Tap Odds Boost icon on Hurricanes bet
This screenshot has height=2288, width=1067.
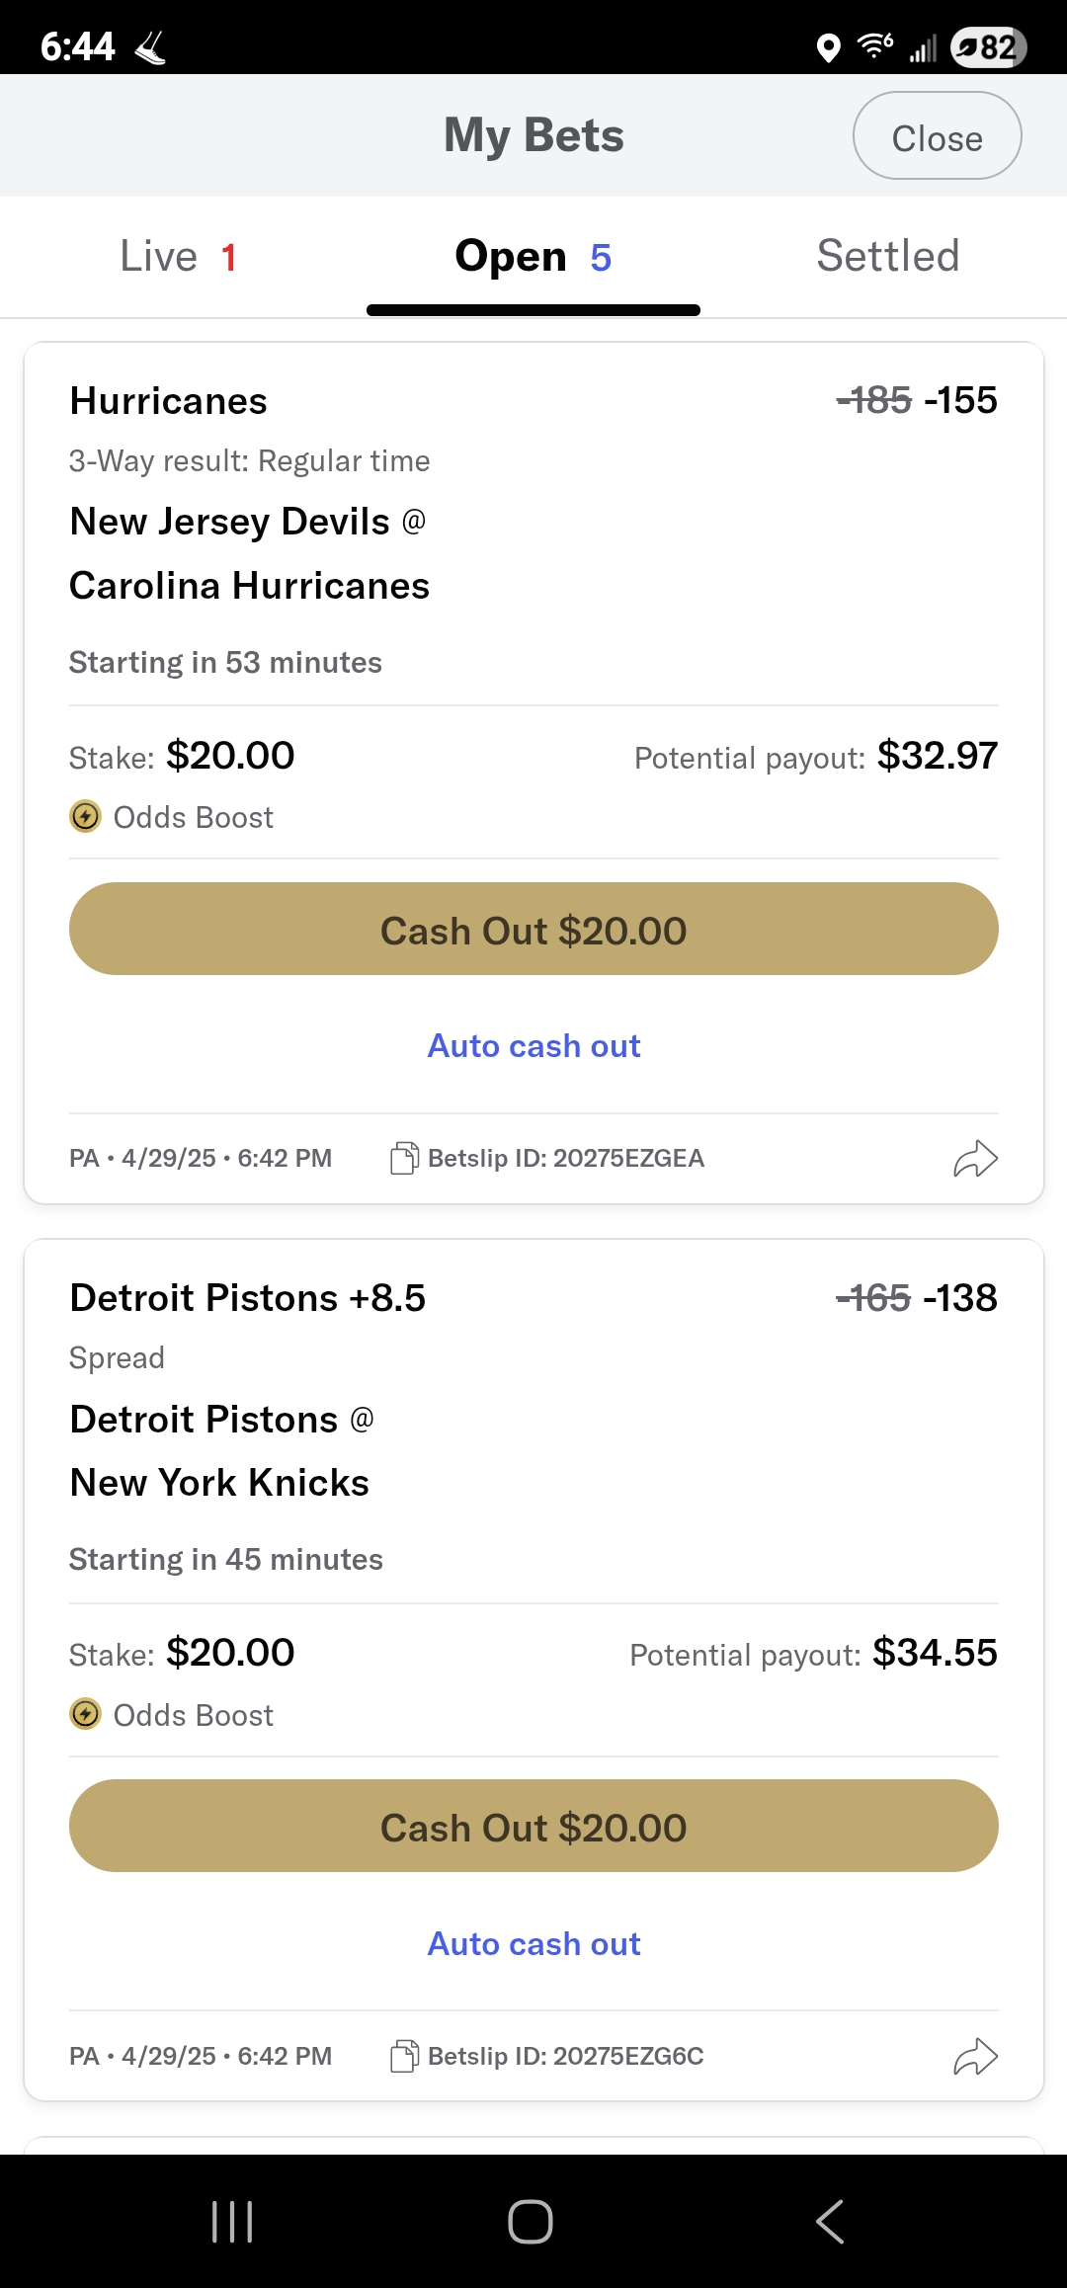86,817
